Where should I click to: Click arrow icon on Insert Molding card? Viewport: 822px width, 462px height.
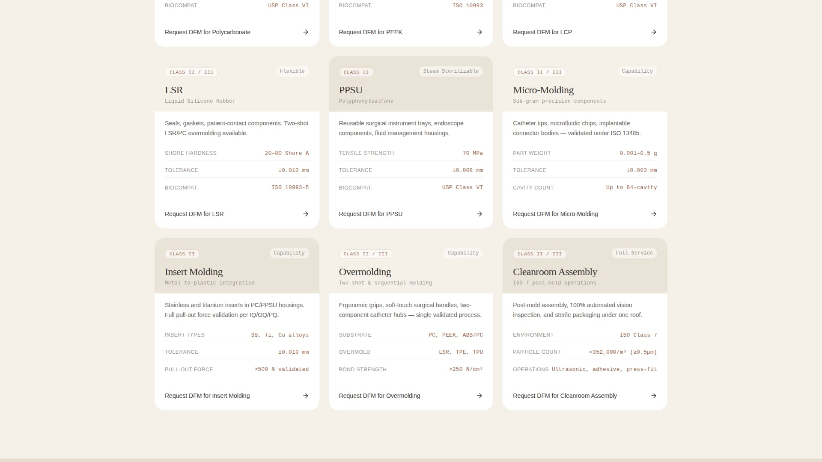(306, 396)
